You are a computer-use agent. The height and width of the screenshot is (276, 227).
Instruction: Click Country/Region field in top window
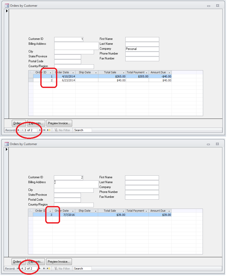pos(74,67)
